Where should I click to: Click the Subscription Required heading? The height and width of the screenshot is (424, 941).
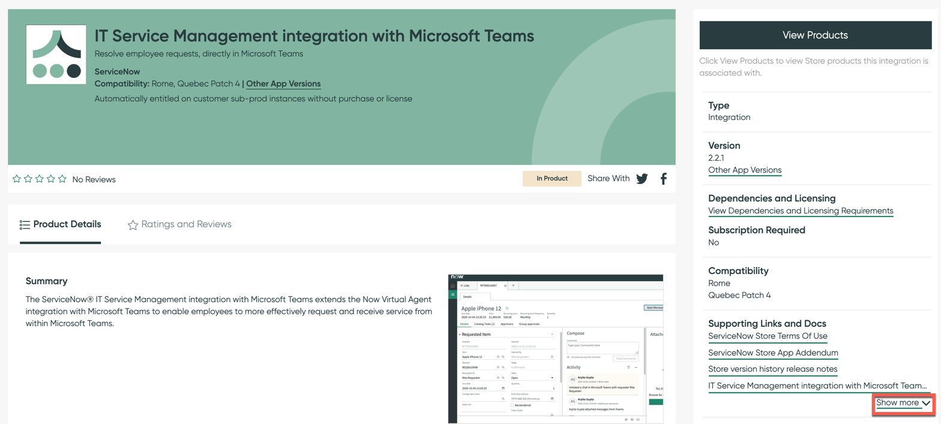pos(757,230)
